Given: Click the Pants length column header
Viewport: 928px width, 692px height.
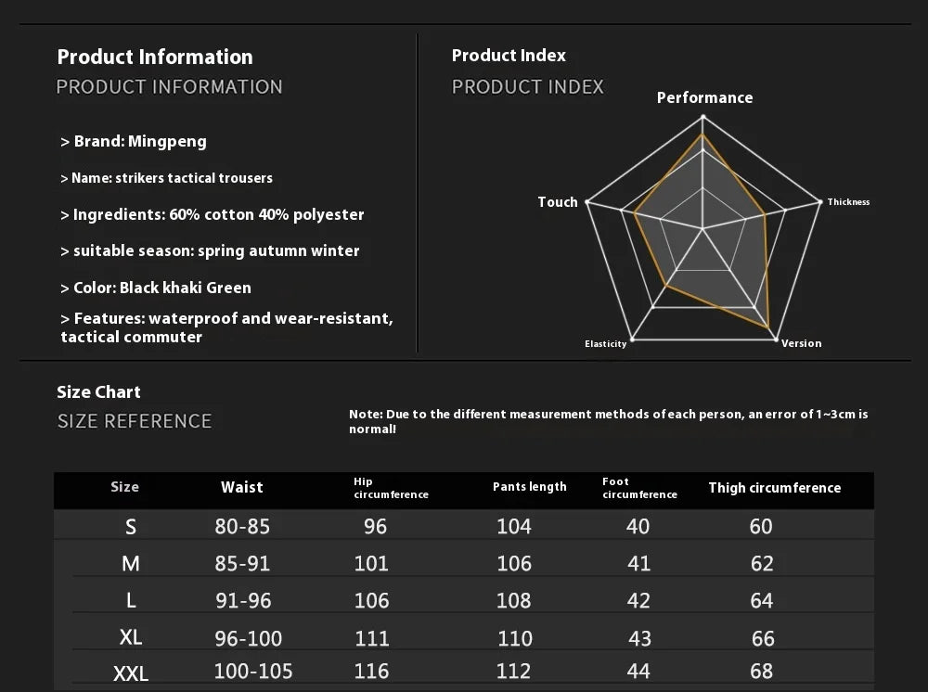Looking at the screenshot, I should click(529, 487).
